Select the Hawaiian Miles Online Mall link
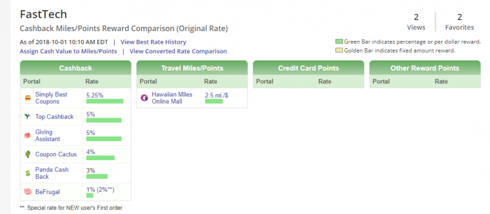 [172, 98]
